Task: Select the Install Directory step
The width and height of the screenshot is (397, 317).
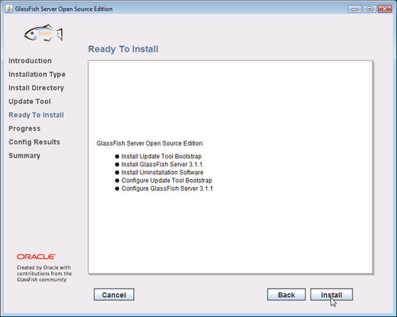Action: pyautogui.click(x=36, y=88)
